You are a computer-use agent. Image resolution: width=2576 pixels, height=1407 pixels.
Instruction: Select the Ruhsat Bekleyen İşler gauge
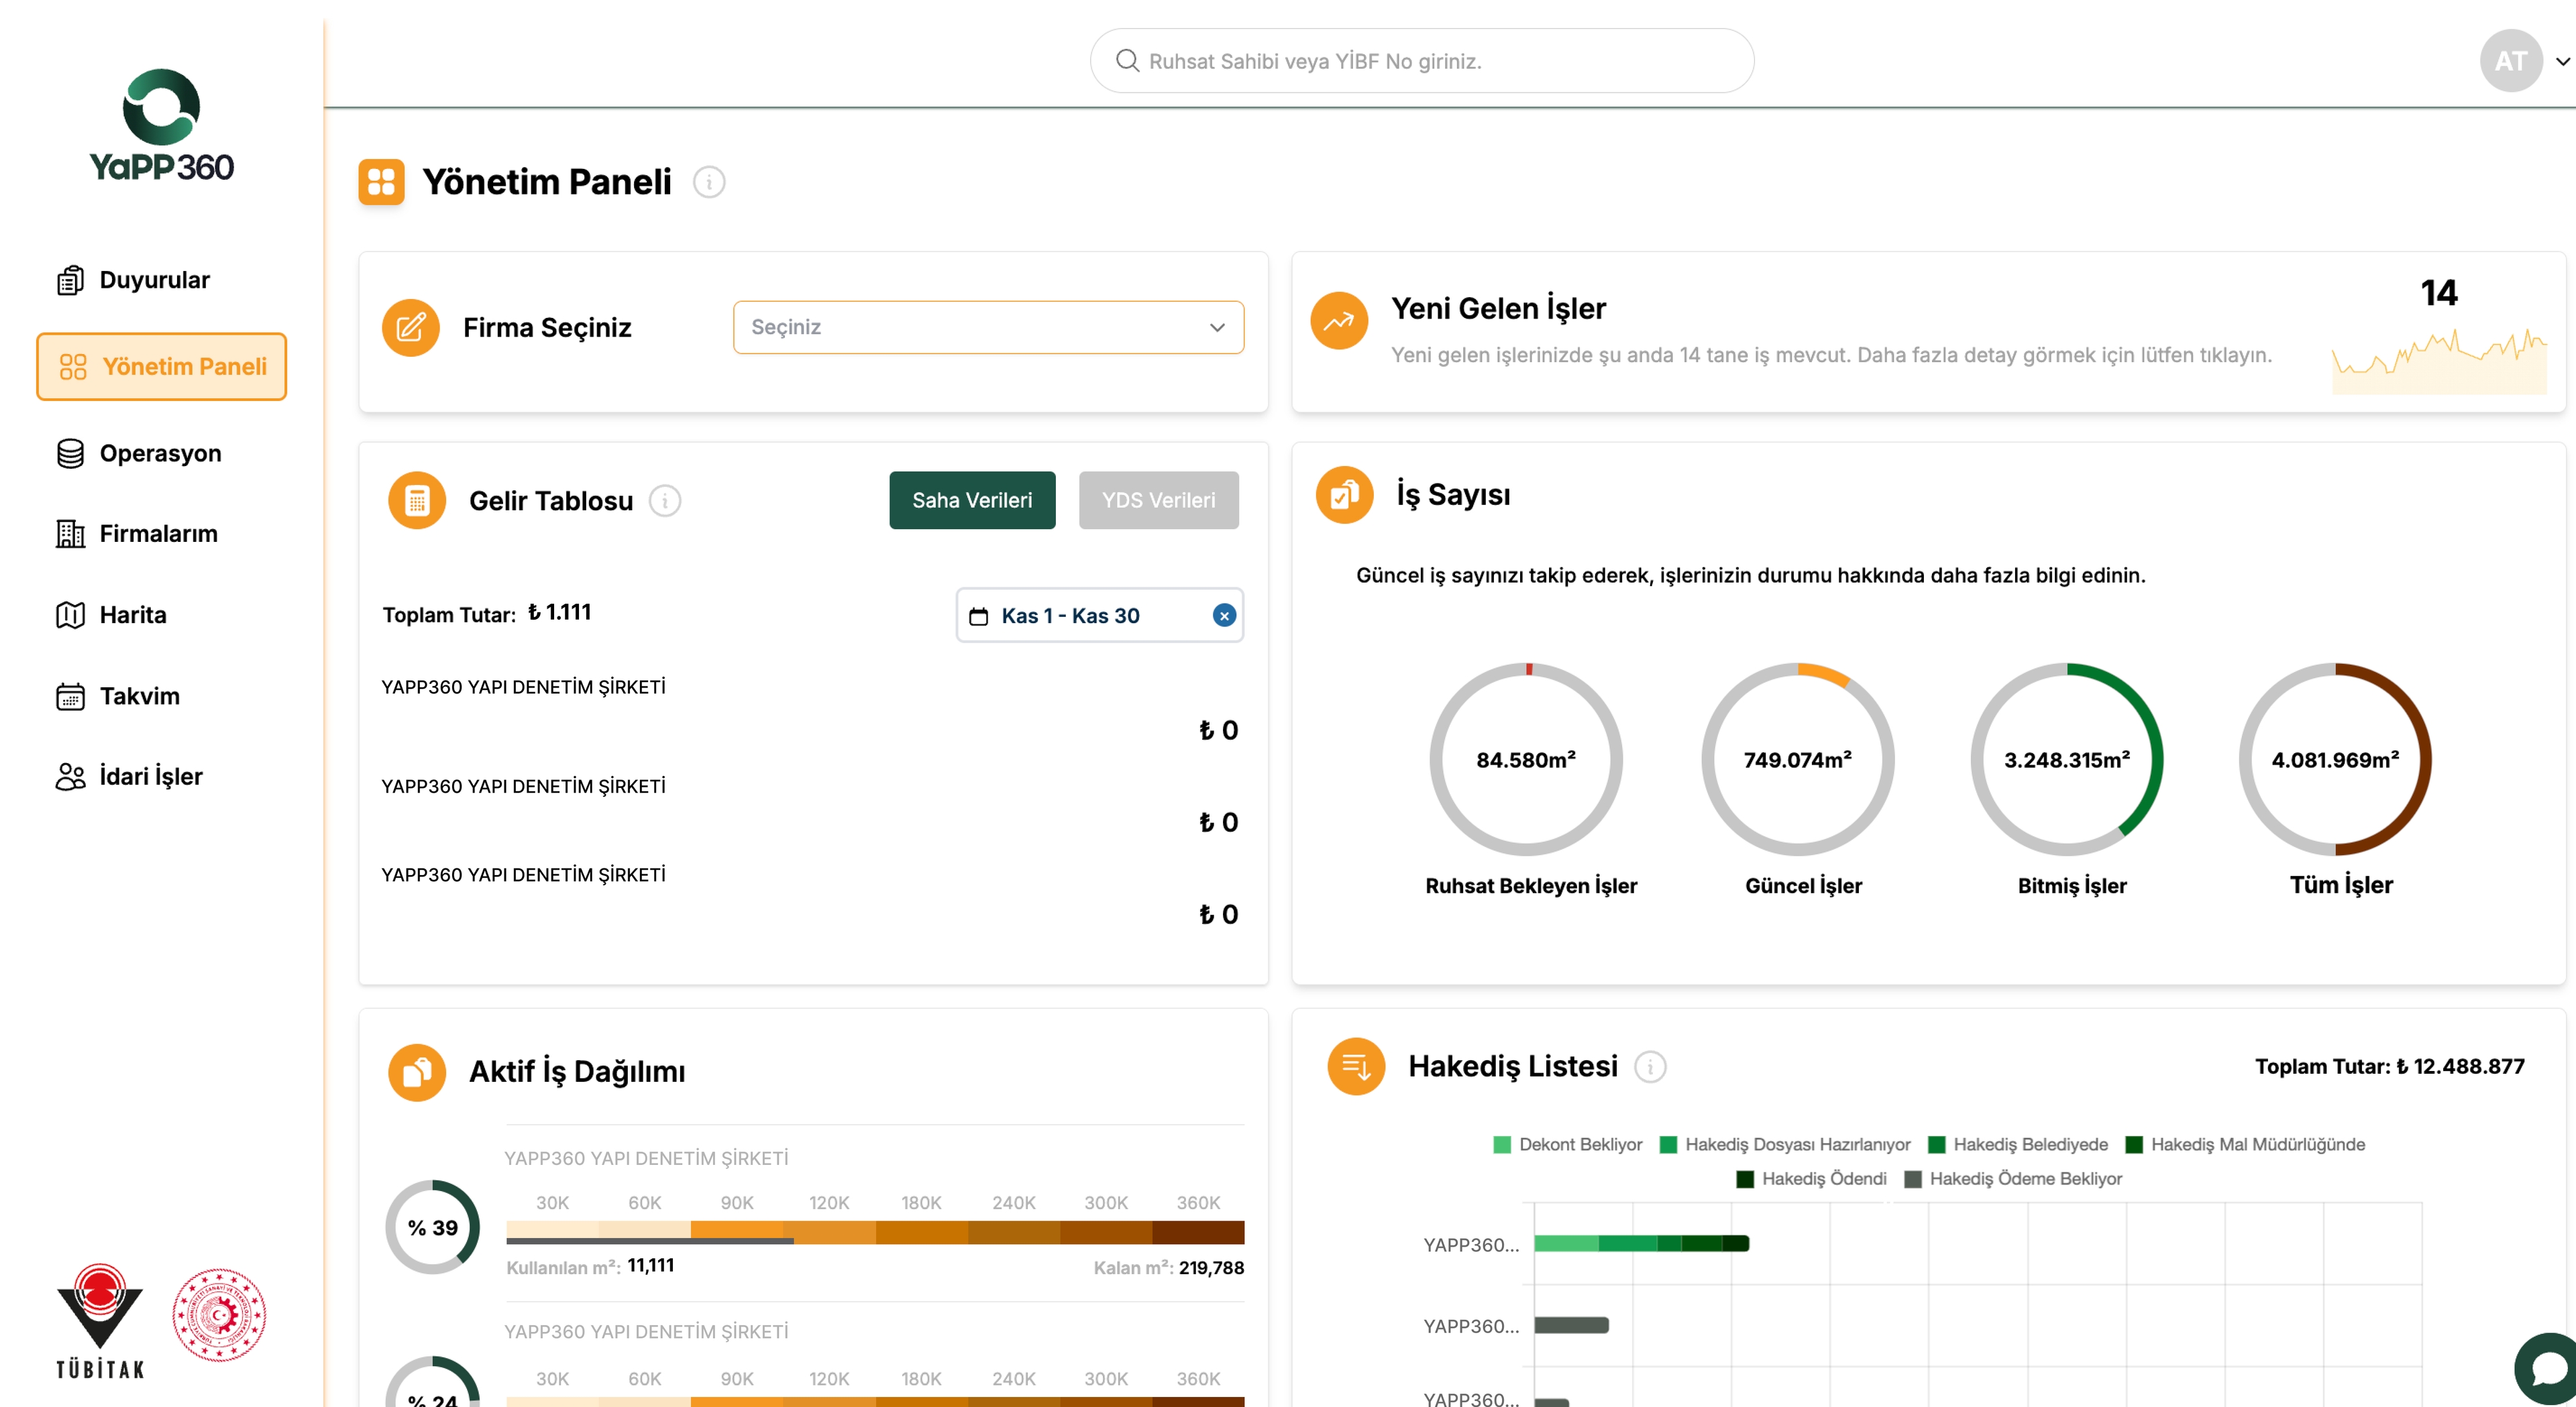click(1525, 759)
